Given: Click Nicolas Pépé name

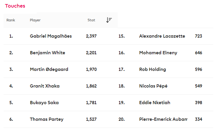Looking at the screenshot, I should [x=153, y=86].
